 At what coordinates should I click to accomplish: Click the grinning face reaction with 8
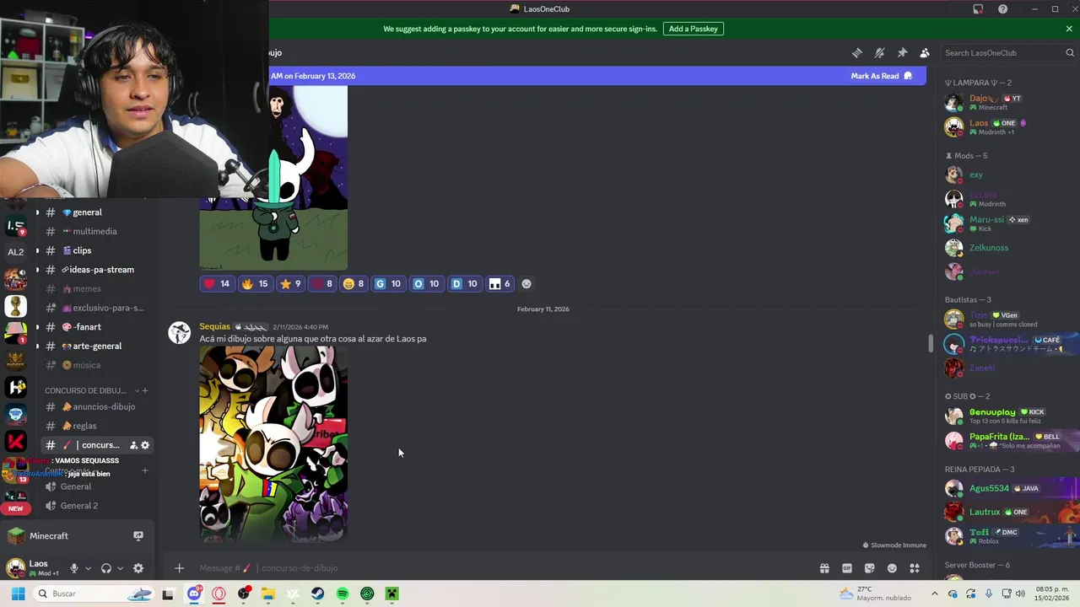[x=354, y=284]
